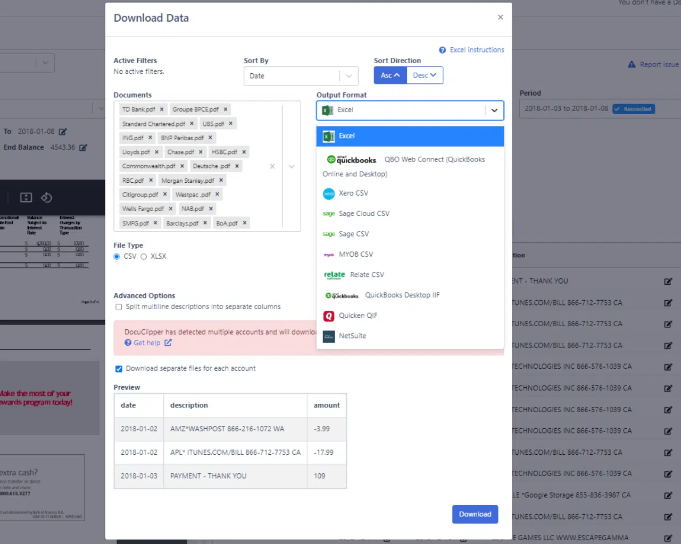Select the Xero CSV output format icon
Screen dimensions: 681x544
(329, 193)
